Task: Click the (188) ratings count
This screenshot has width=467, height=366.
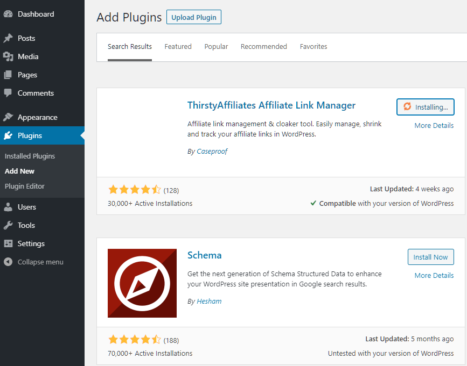Action: tap(171, 340)
